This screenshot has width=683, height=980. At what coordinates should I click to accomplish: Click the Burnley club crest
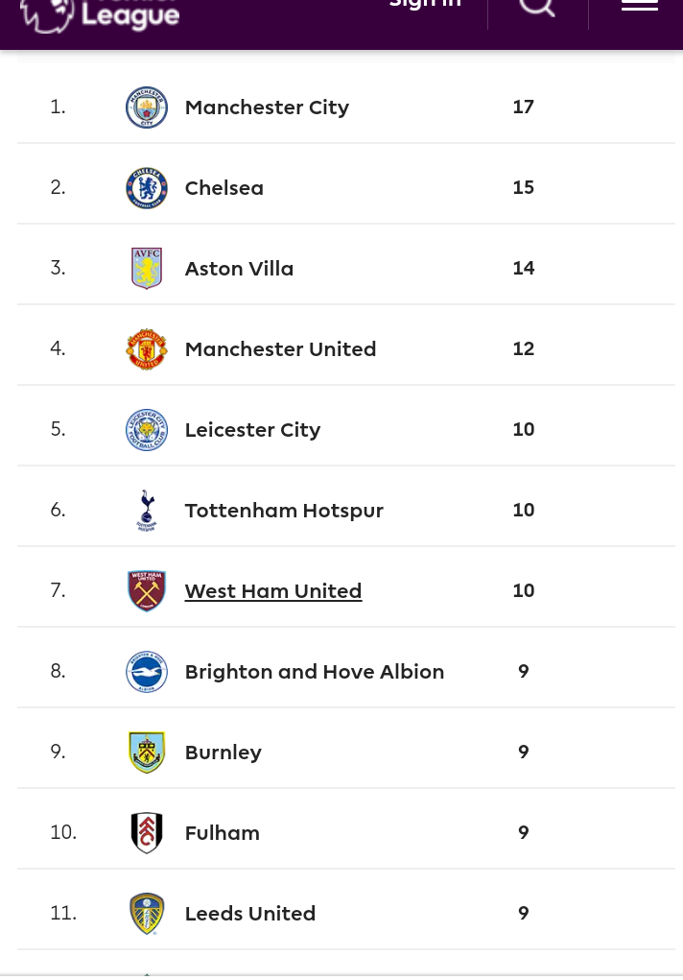pos(147,753)
